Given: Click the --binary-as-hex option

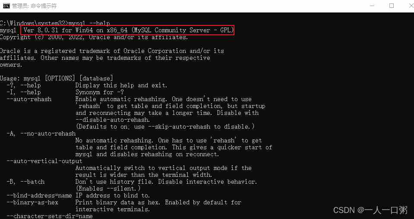Looking at the screenshot, I should point(32,202).
